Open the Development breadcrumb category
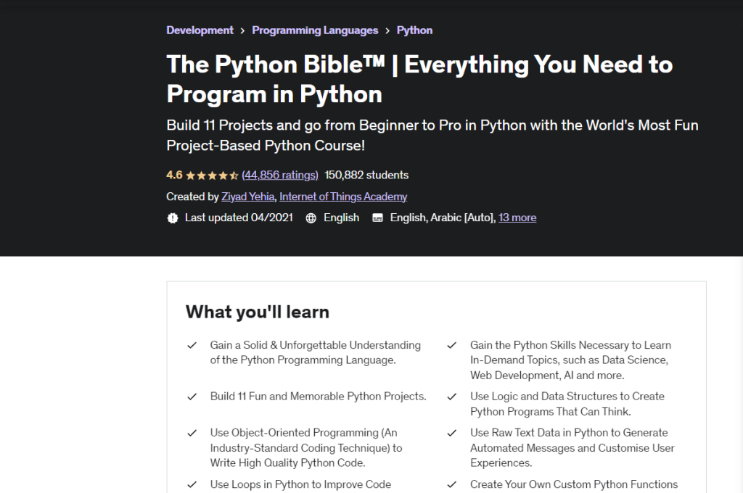The image size is (743, 493). [200, 30]
